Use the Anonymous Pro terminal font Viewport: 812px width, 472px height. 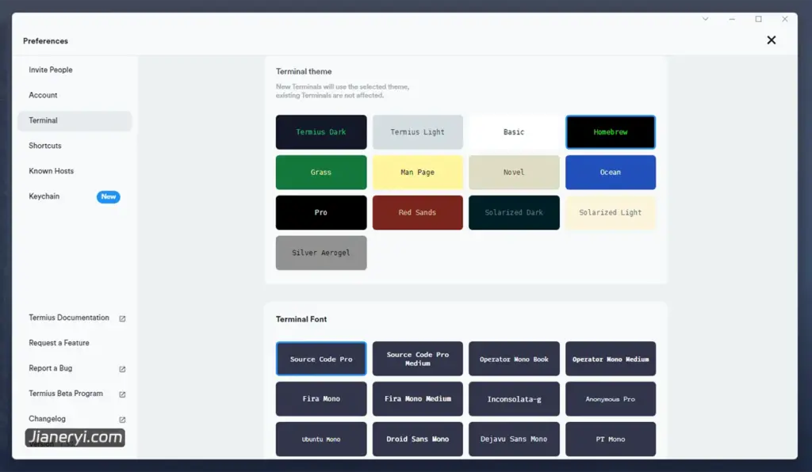pos(611,399)
